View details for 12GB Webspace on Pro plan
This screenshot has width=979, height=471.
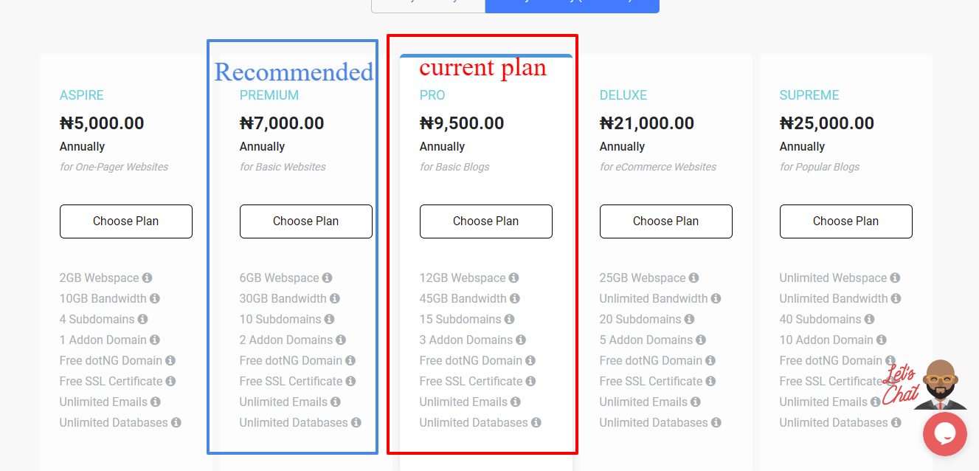[512, 278]
